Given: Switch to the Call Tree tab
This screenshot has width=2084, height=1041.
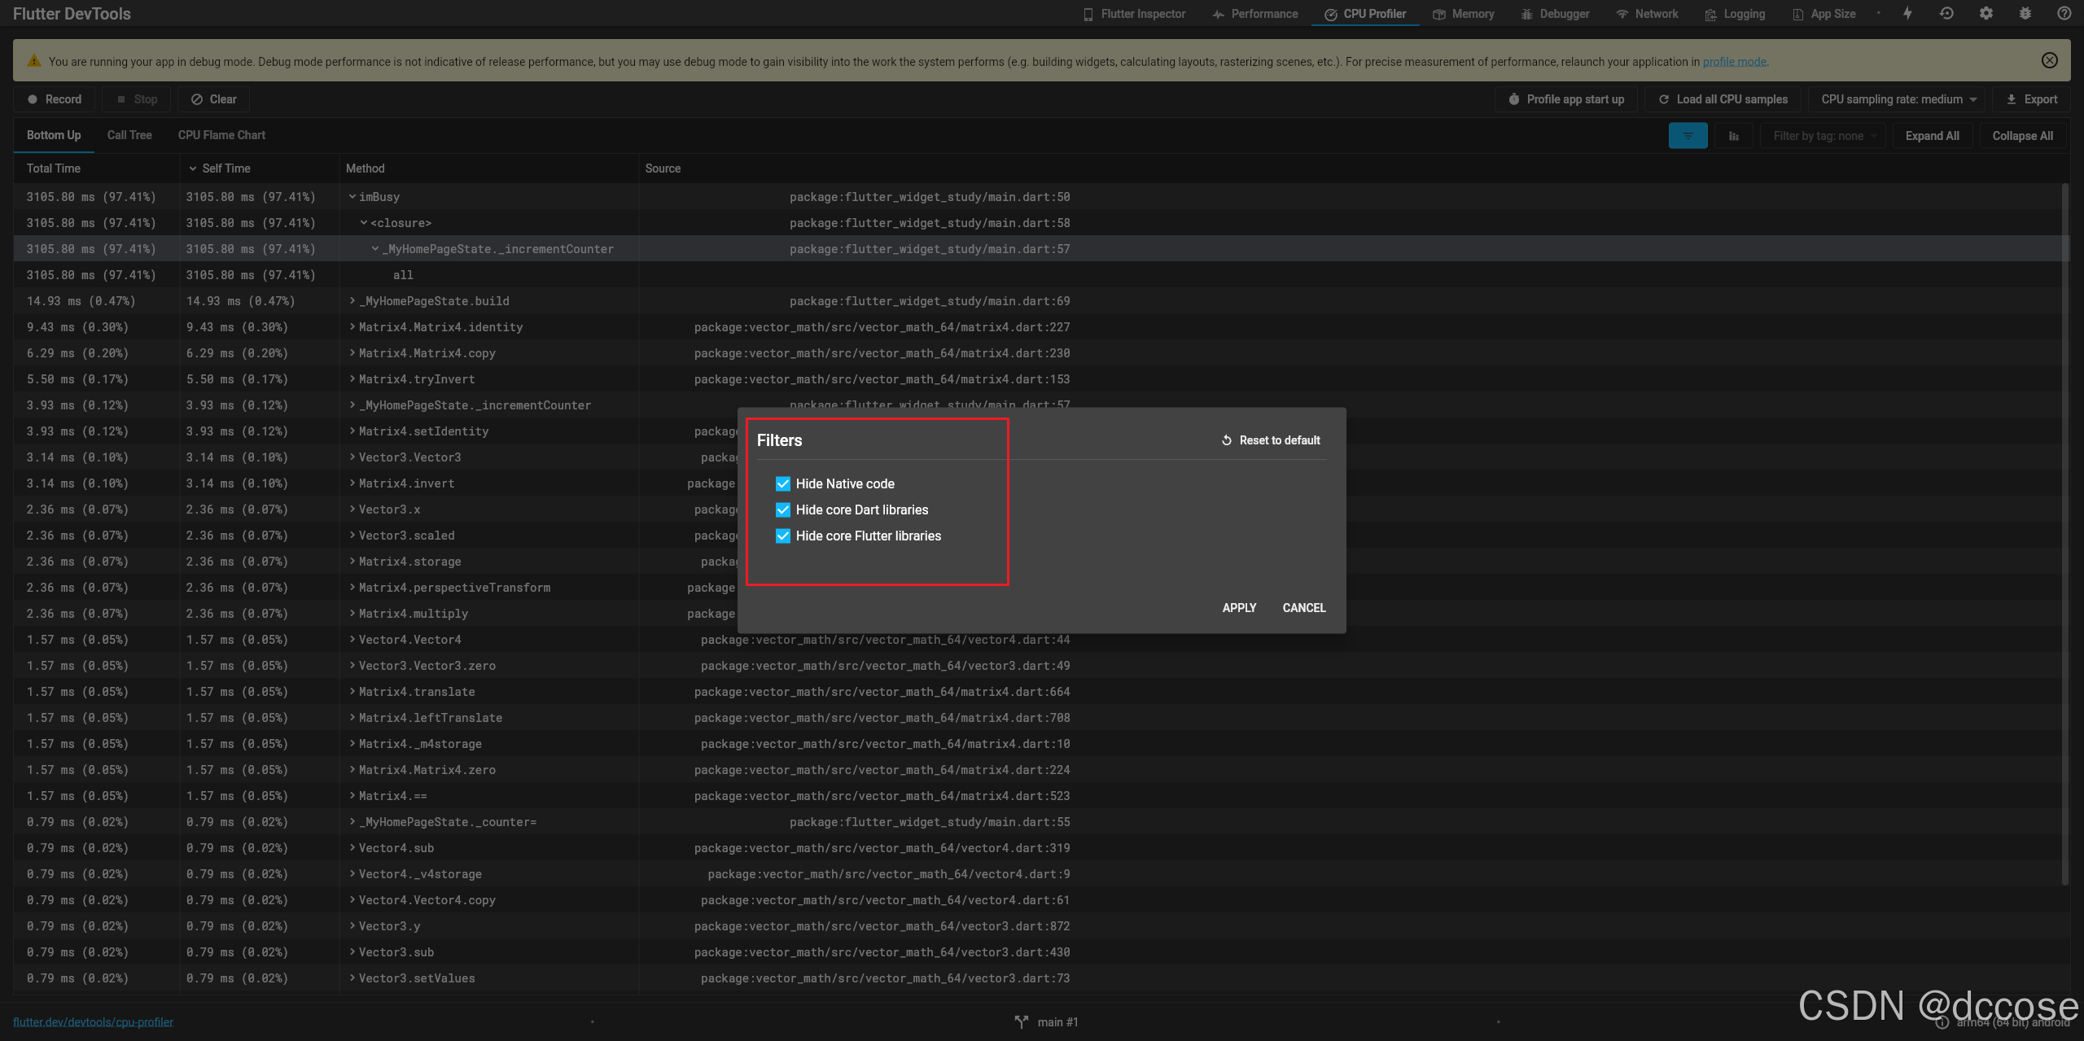Looking at the screenshot, I should (x=129, y=135).
